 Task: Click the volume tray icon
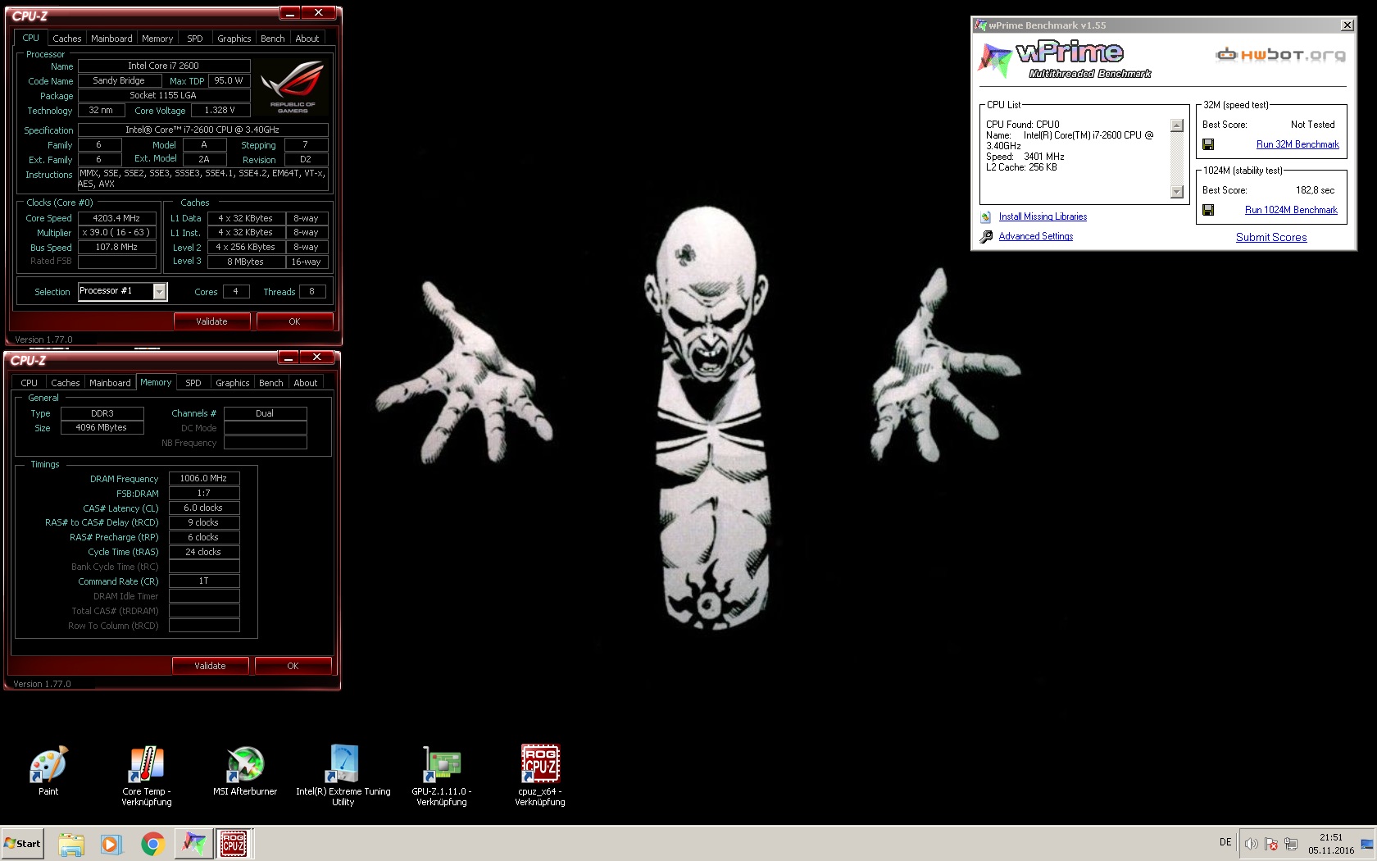[x=1252, y=844]
